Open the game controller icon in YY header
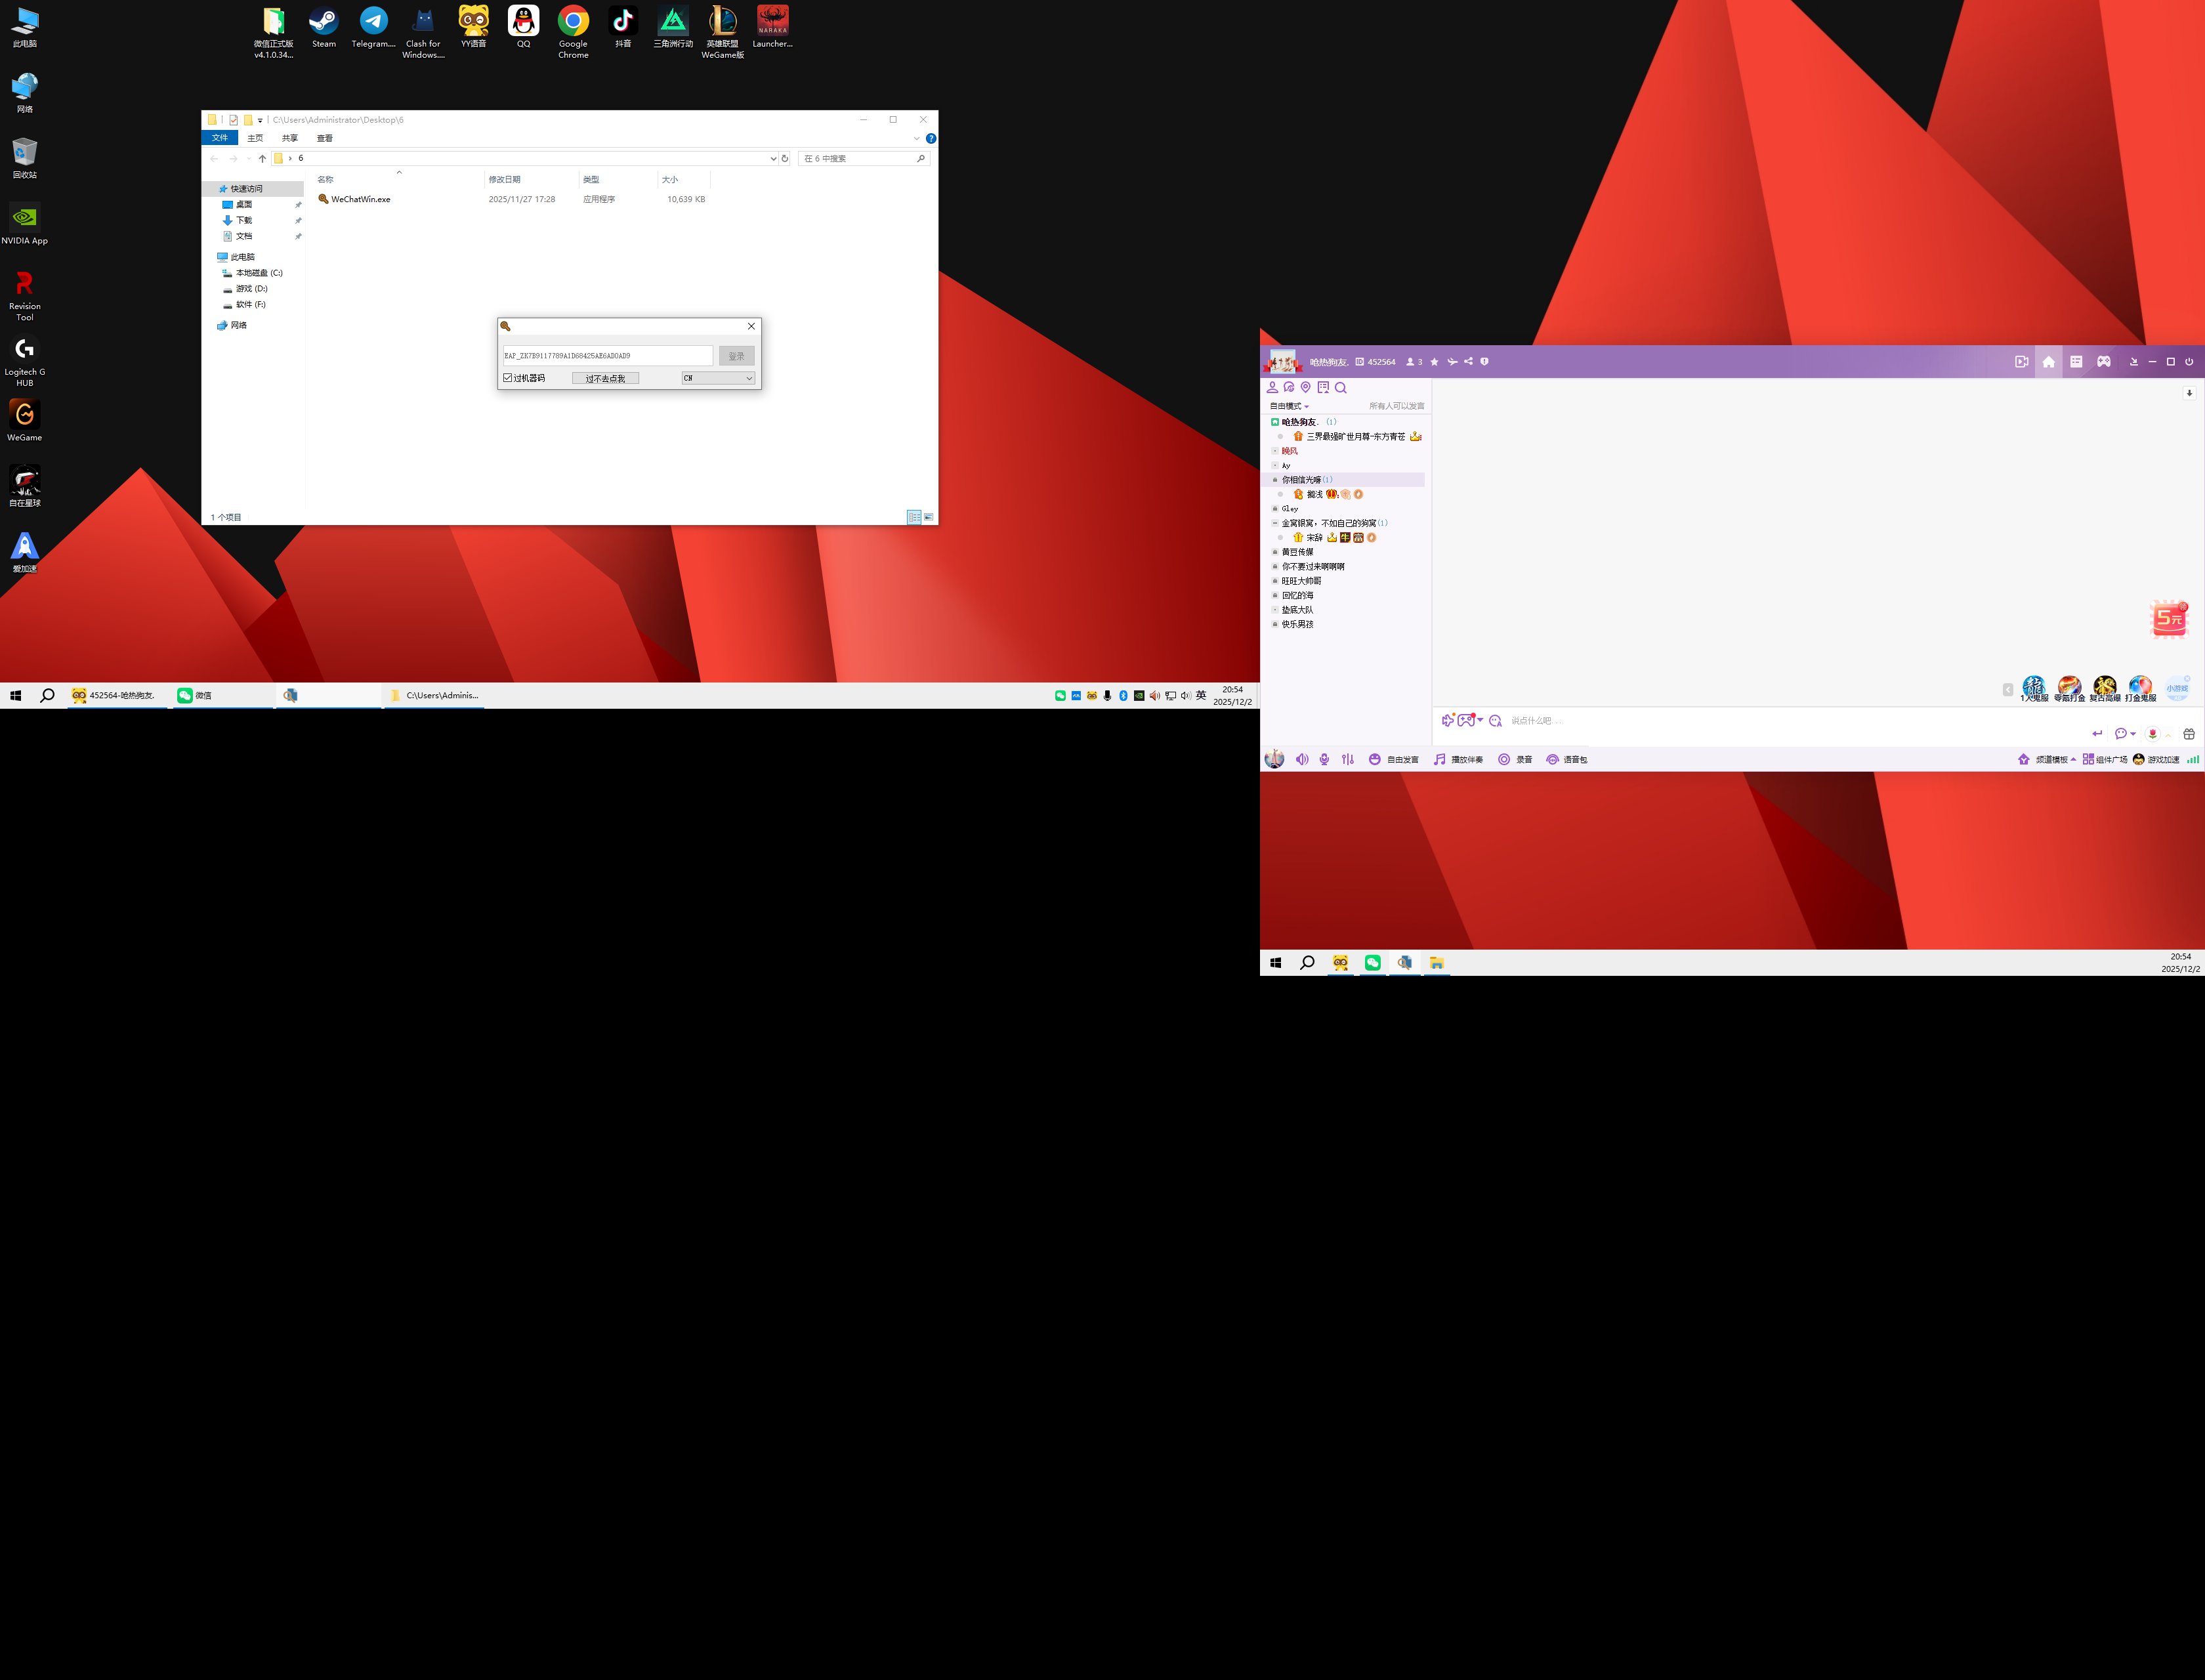This screenshot has height=1680, width=2205. tap(2104, 361)
